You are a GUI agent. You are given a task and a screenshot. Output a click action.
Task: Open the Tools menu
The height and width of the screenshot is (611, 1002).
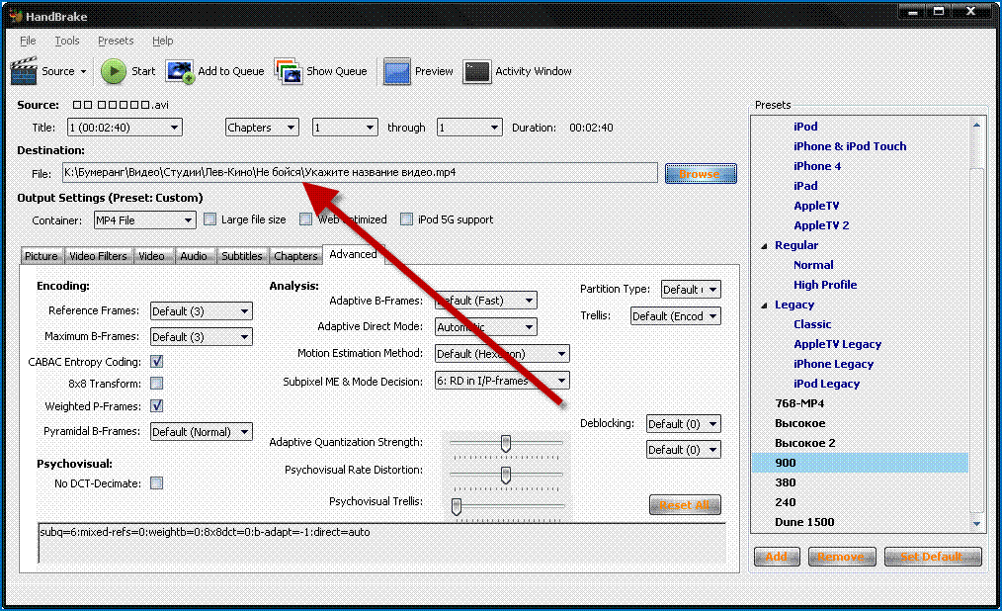(66, 41)
